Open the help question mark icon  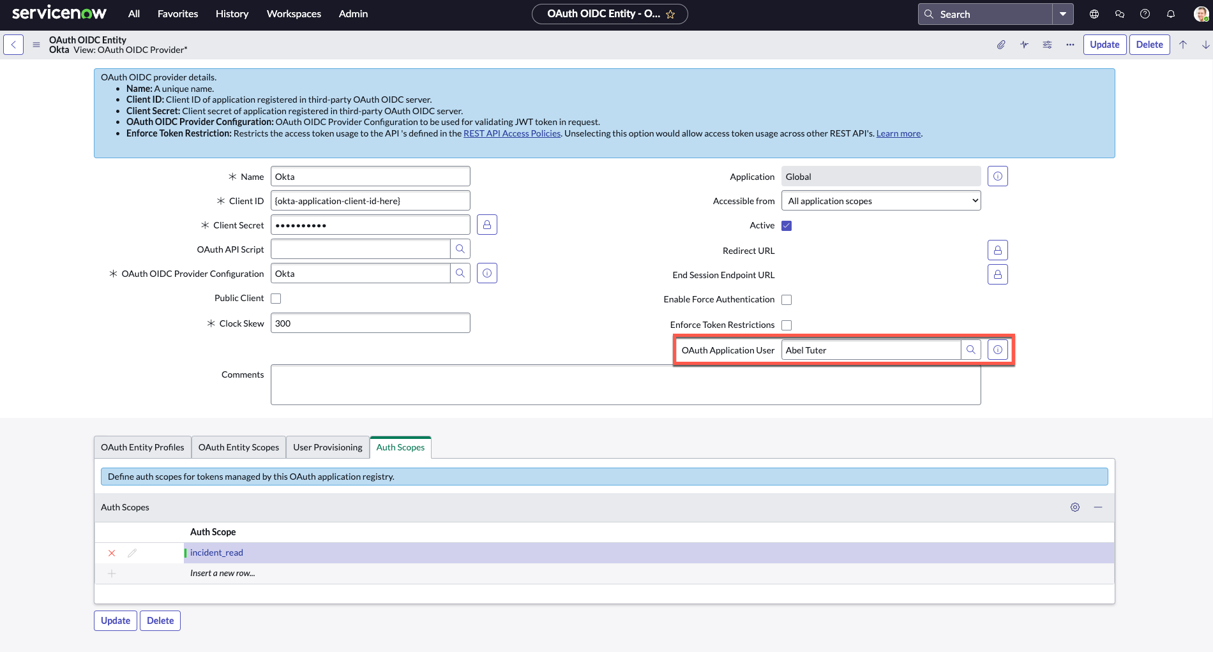tap(1145, 14)
